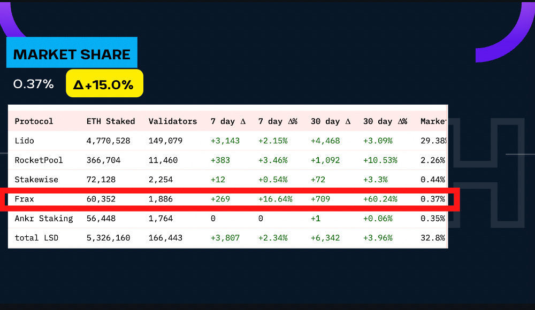Click the ETH Staked column header
This screenshot has height=310, width=535.
[x=111, y=121]
